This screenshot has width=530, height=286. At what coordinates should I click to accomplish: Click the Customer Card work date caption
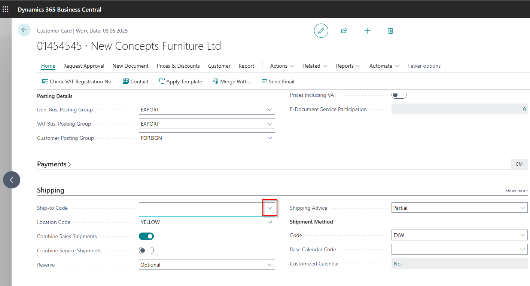pyautogui.click(x=82, y=31)
